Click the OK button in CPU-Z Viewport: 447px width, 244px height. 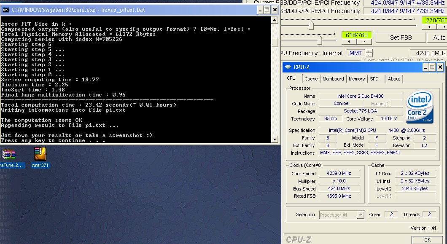click(427, 240)
